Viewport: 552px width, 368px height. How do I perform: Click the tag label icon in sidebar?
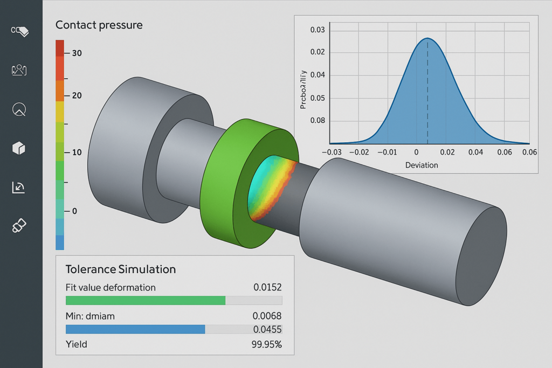(x=19, y=32)
